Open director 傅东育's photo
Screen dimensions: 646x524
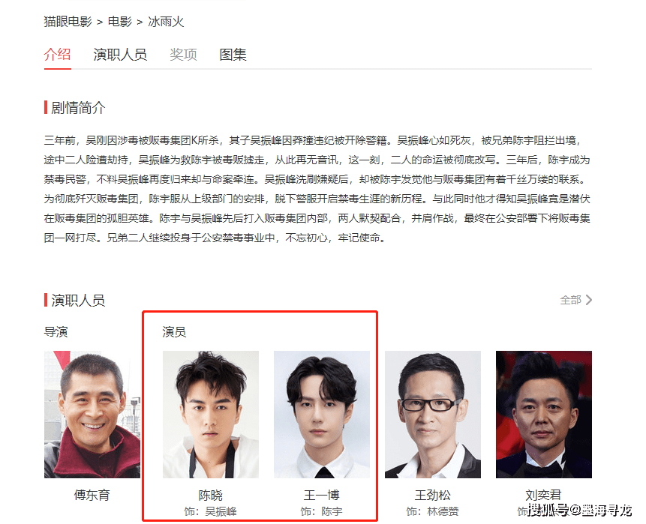pos(92,415)
